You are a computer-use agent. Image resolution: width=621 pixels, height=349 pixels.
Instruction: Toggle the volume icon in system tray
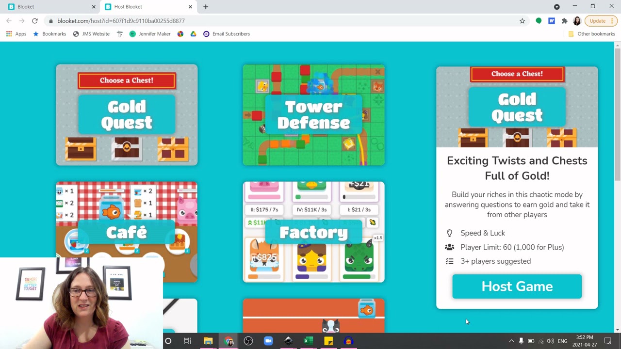pos(550,341)
